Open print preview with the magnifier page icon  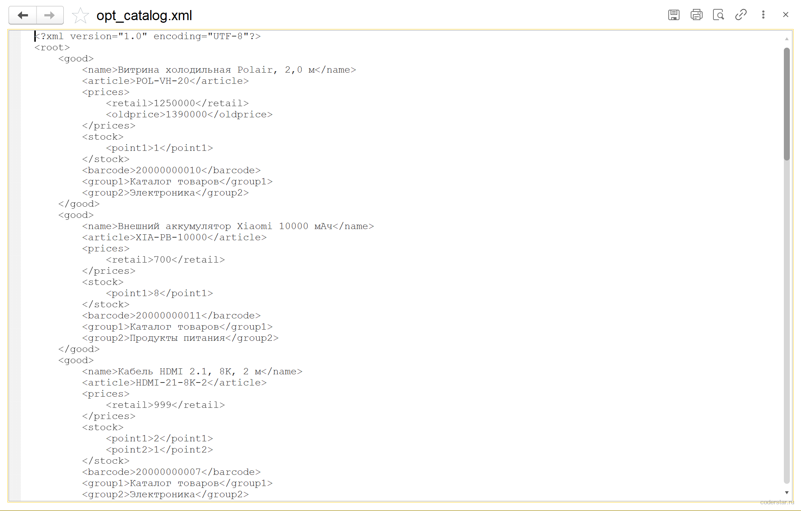(718, 15)
